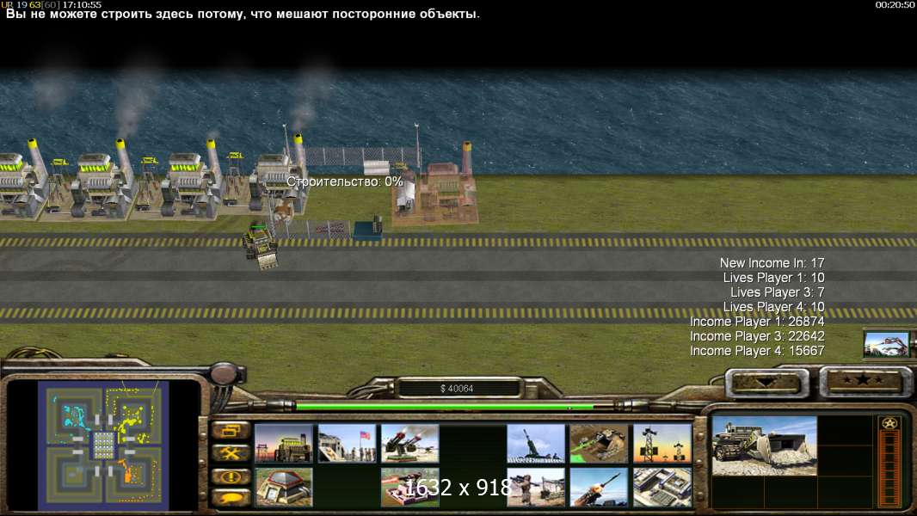Click the Lives Player 1: 10 line

(x=773, y=278)
